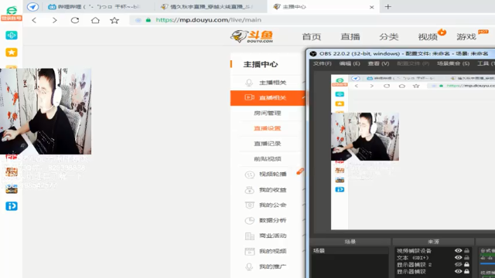The height and width of the screenshot is (278, 495).
Task: Lock the 文本 (GDI+) source
Action: pyautogui.click(x=466, y=257)
